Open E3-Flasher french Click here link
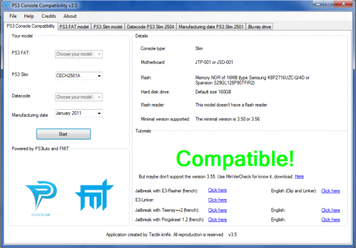Image resolution: width=356 pixels, height=248 pixels. [217, 190]
